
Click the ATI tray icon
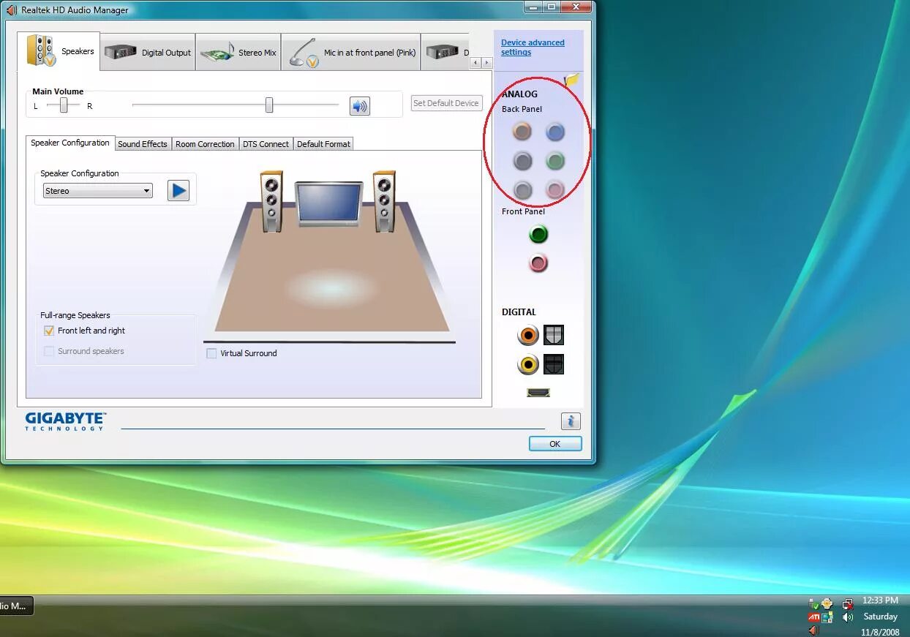click(x=813, y=617)
